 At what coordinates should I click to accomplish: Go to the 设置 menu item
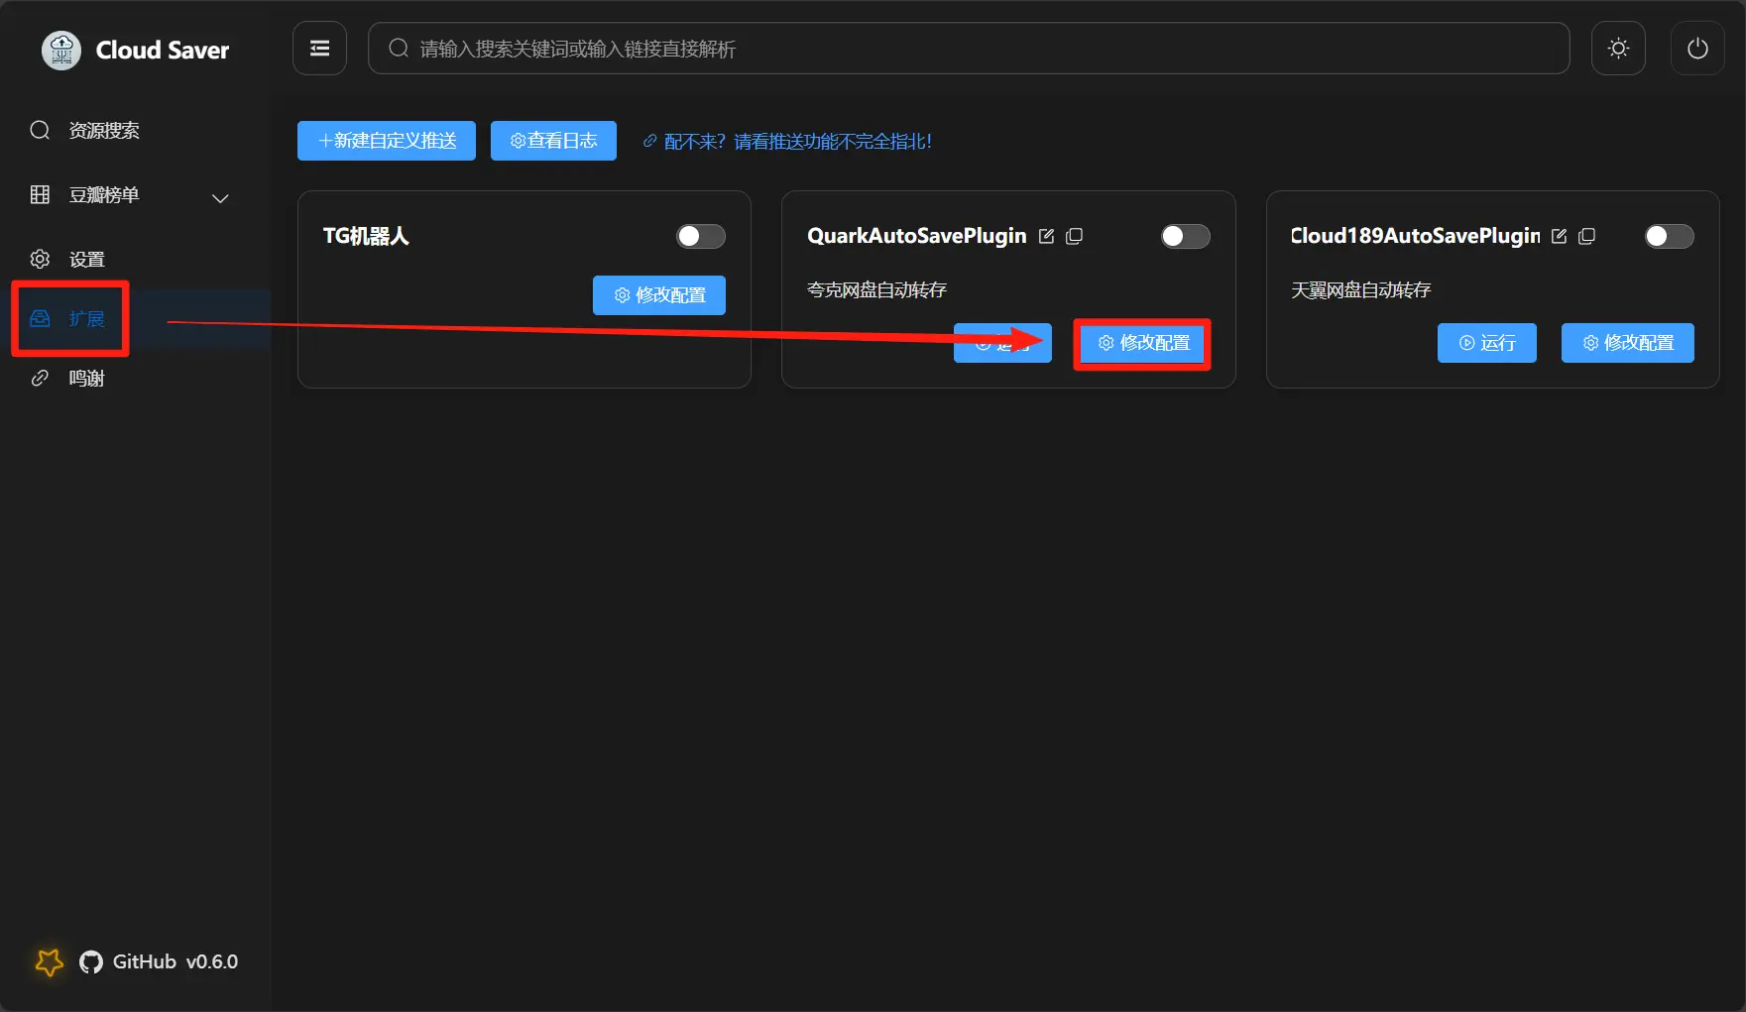click(x=86, y=260)
